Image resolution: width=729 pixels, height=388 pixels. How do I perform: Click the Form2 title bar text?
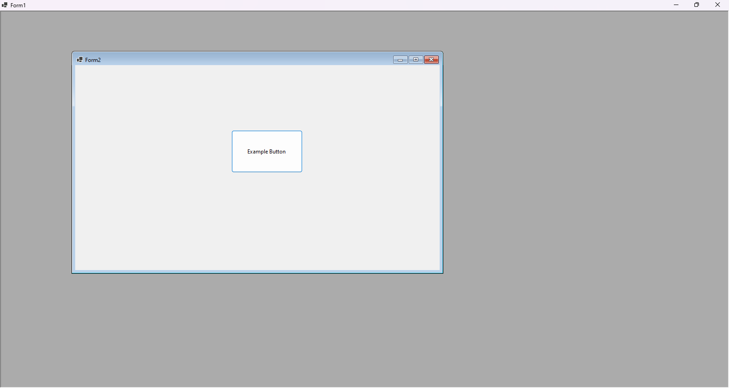(x=93, y=60)
